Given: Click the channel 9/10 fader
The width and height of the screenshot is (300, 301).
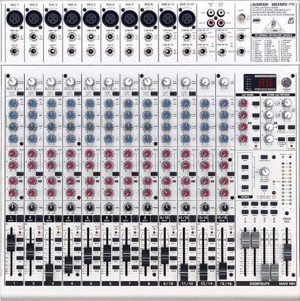Looking at the screenshot, I should point(165,255).
